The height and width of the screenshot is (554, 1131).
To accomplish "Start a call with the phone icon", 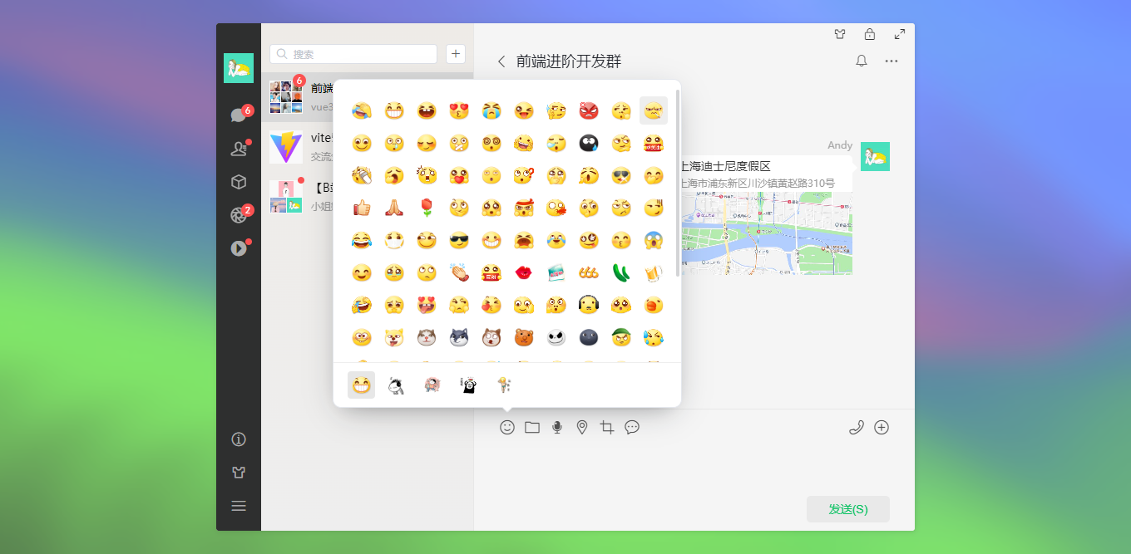I will tap(857, 427).
